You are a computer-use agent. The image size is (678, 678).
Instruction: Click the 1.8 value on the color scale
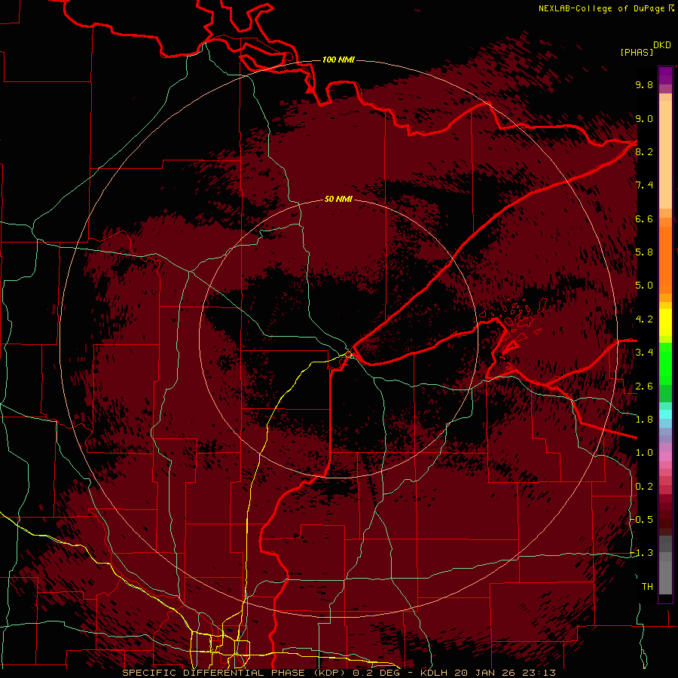click(644, 420)
